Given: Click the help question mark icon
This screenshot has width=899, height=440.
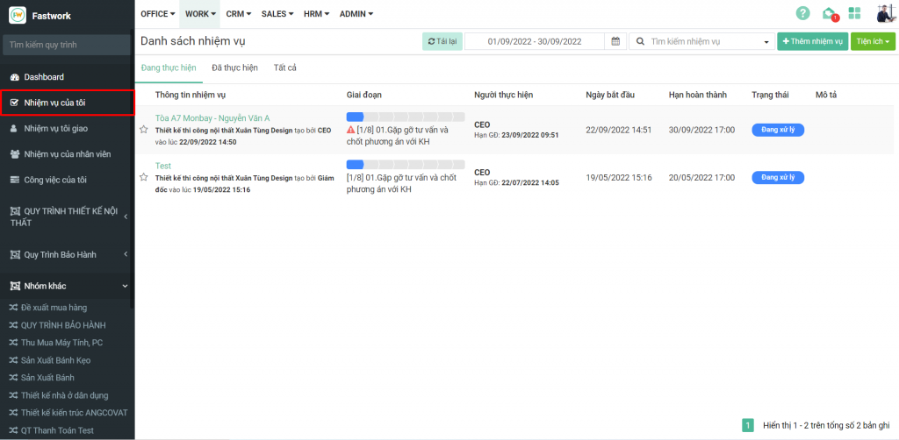Looking at the screenshot, I should pos(802,13).
